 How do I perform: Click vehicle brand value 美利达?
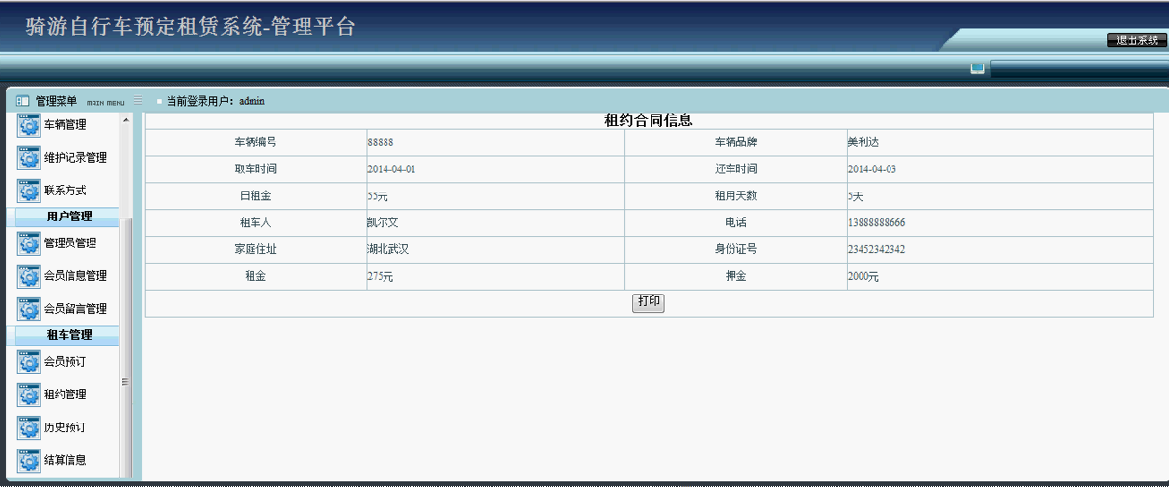coord(863,142)
